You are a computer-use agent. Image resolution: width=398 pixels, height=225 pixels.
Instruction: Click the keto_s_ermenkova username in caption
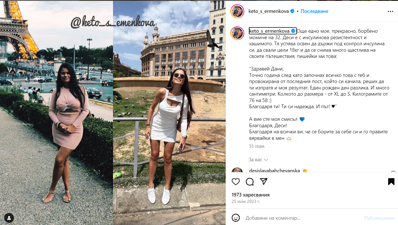270,31
